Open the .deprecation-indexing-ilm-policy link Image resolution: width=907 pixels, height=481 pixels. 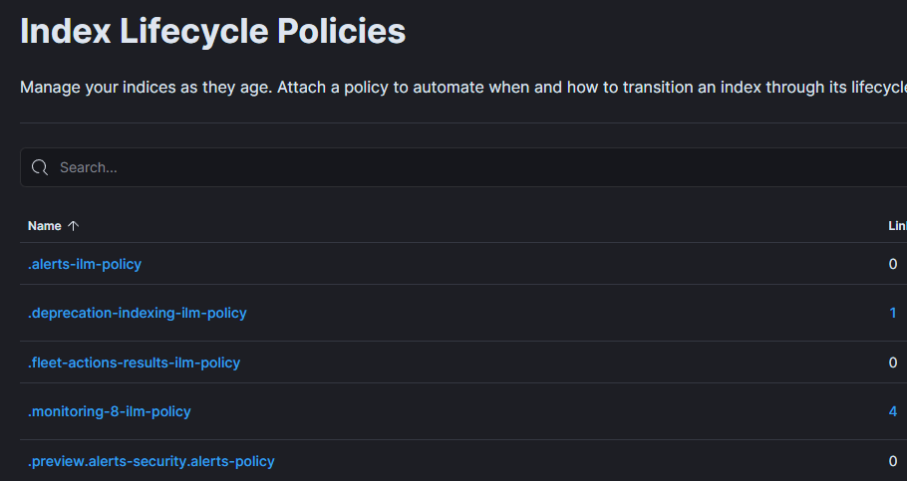(x=138, y=313)
